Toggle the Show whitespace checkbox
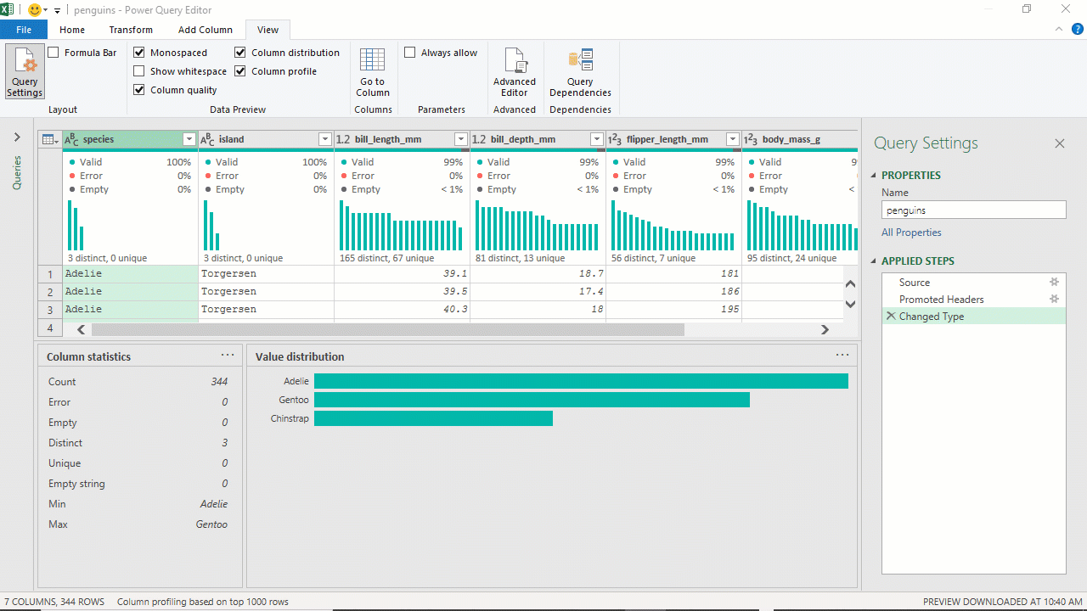1087x611 pixels. (x=139, y=71)
